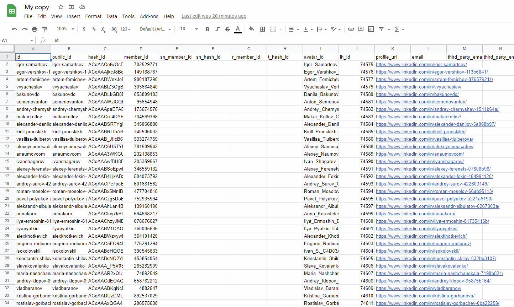Click the insert comment icon
514x307 pixels.
coord(361,29)
